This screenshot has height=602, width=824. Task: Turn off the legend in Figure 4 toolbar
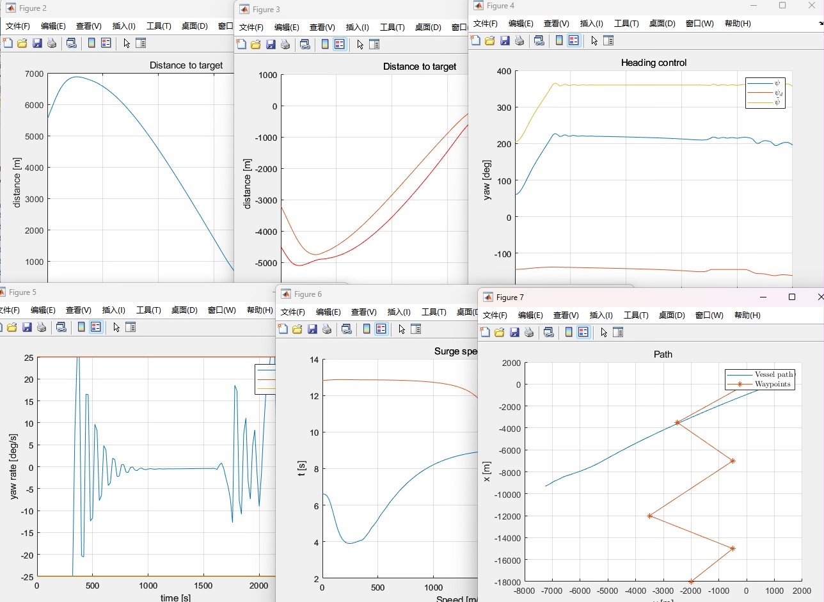tap(574, 40)
